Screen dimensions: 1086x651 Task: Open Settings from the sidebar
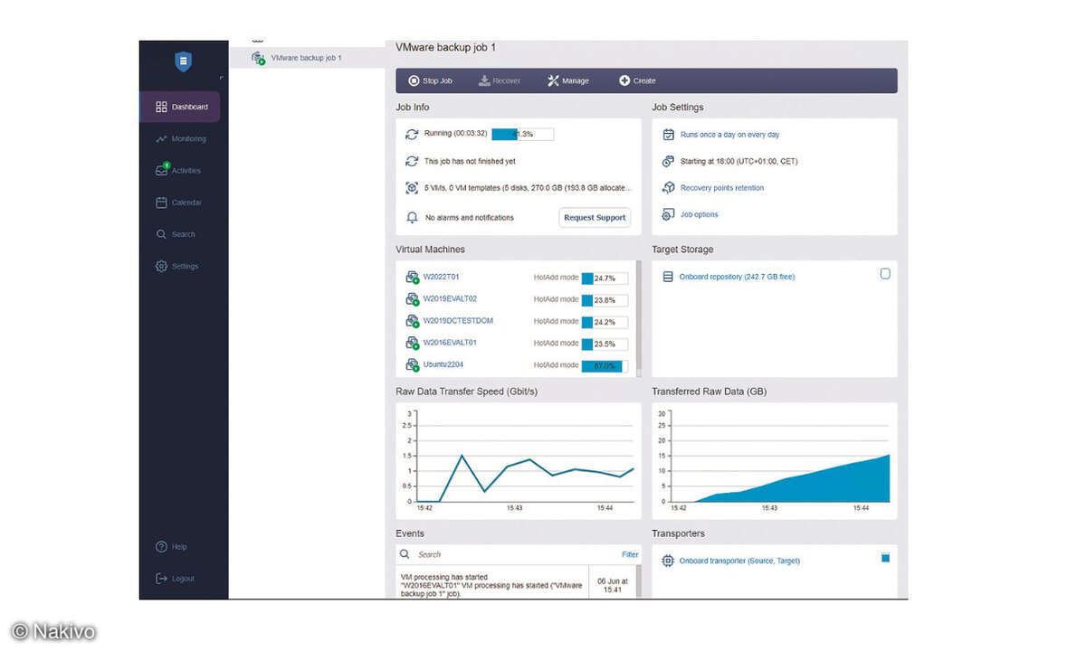click(176, 266)
